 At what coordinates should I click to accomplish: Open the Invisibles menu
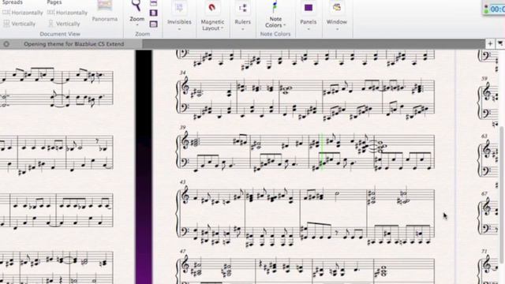179,16
